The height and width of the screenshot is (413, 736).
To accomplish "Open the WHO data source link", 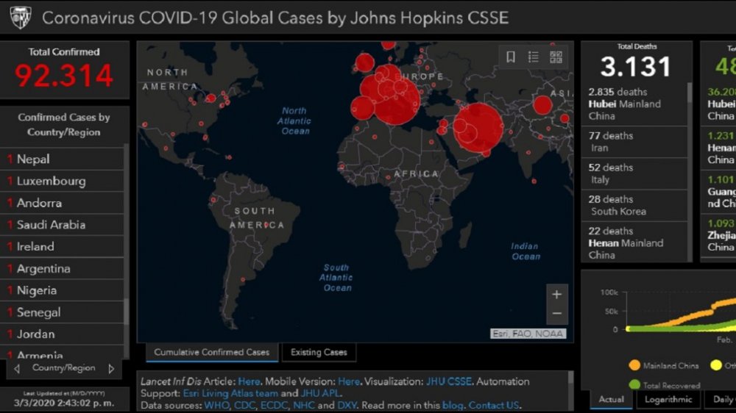I will point(216,405).
